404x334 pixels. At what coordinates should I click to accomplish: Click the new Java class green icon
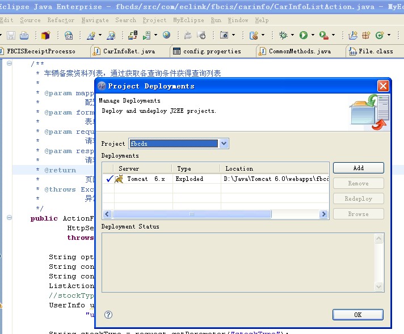click(x=380, y=35)
